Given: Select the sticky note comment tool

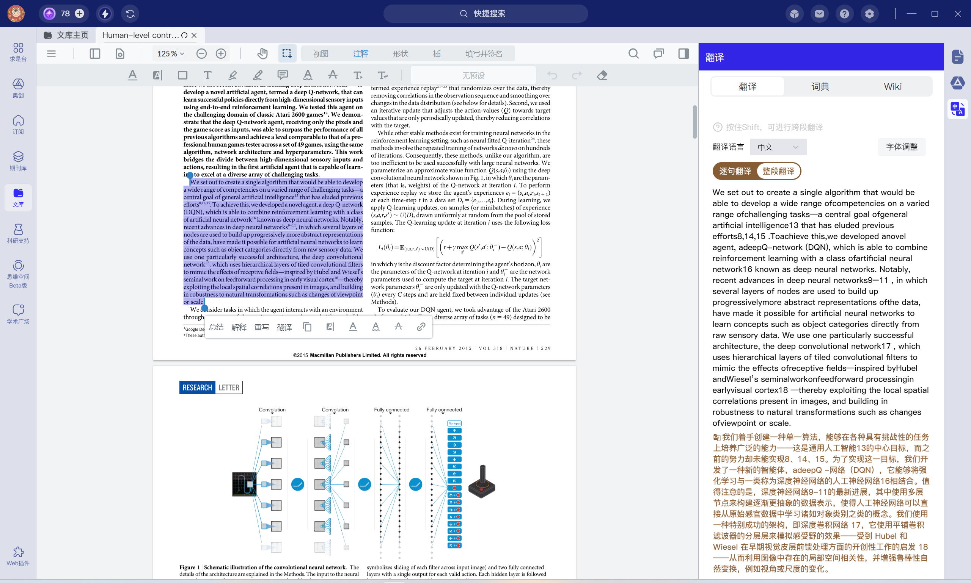Looking at the screenshot, I should (x=282, y=75).
